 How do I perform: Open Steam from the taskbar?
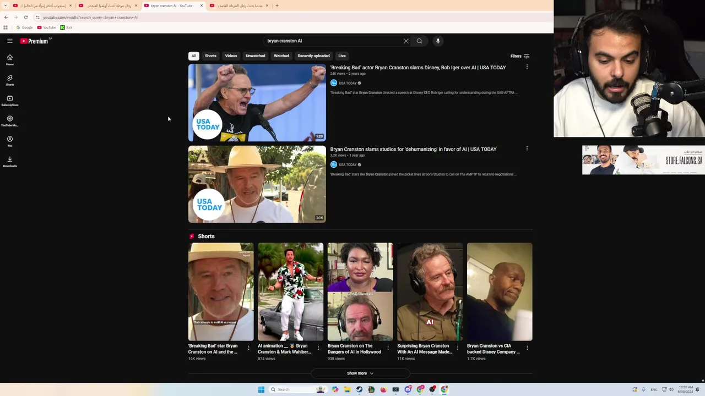click(359, 389)
